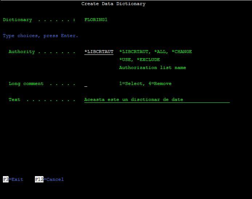Viewport: 252px width, 199px height.
Task: Click the Create Data Dictionary screen title
Action: point(113,4)
